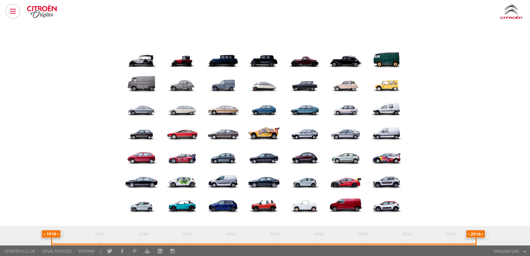This screenshot has height=256, width=530.
Task: Open the red panel van thumbnail
Action: (345, 205)
